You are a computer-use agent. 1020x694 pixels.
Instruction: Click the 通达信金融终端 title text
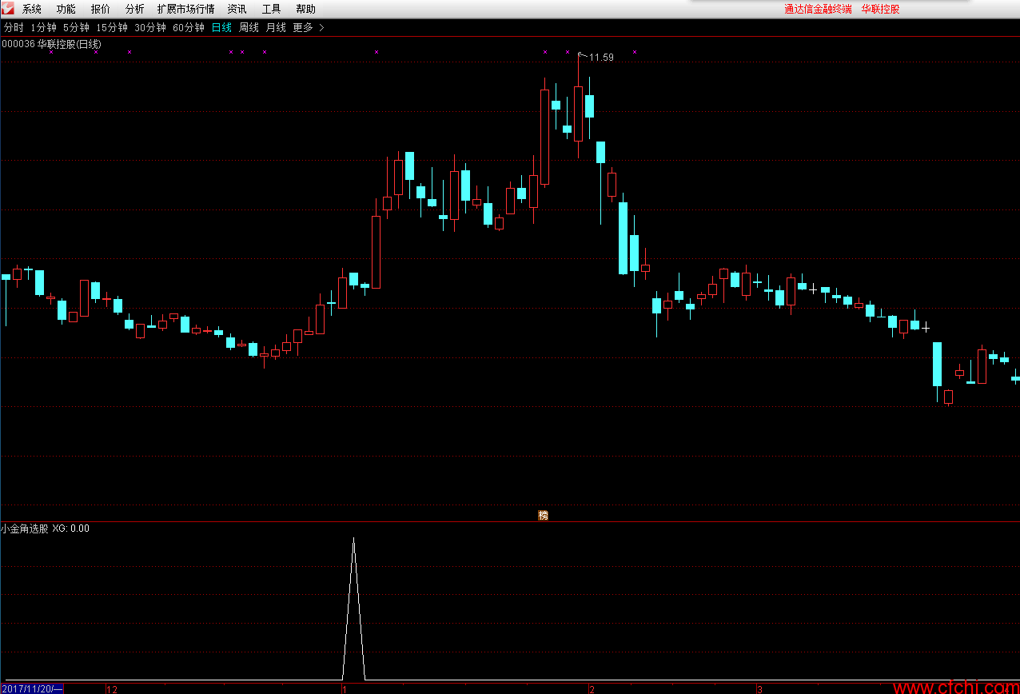point(818,10)
